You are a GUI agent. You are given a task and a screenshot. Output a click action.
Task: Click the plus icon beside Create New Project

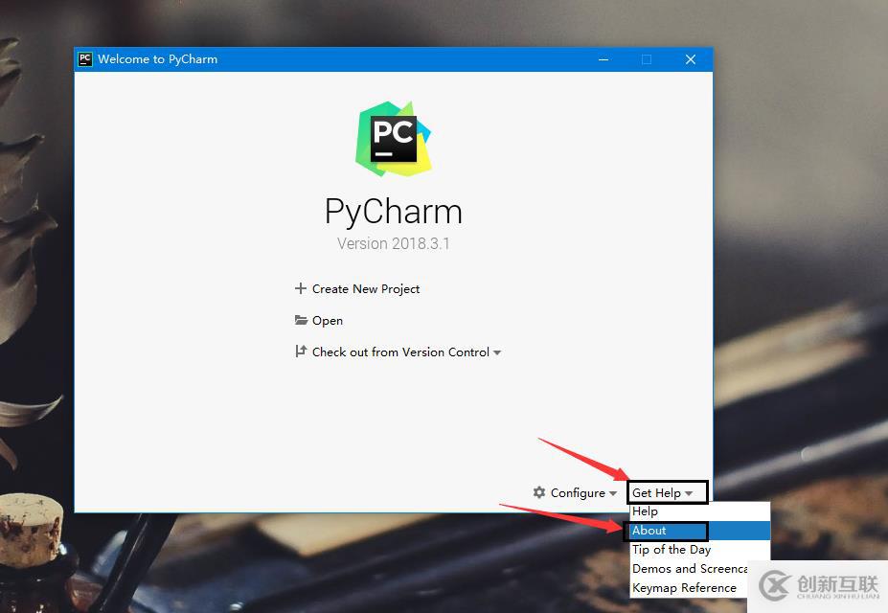(x=301, y=288)
